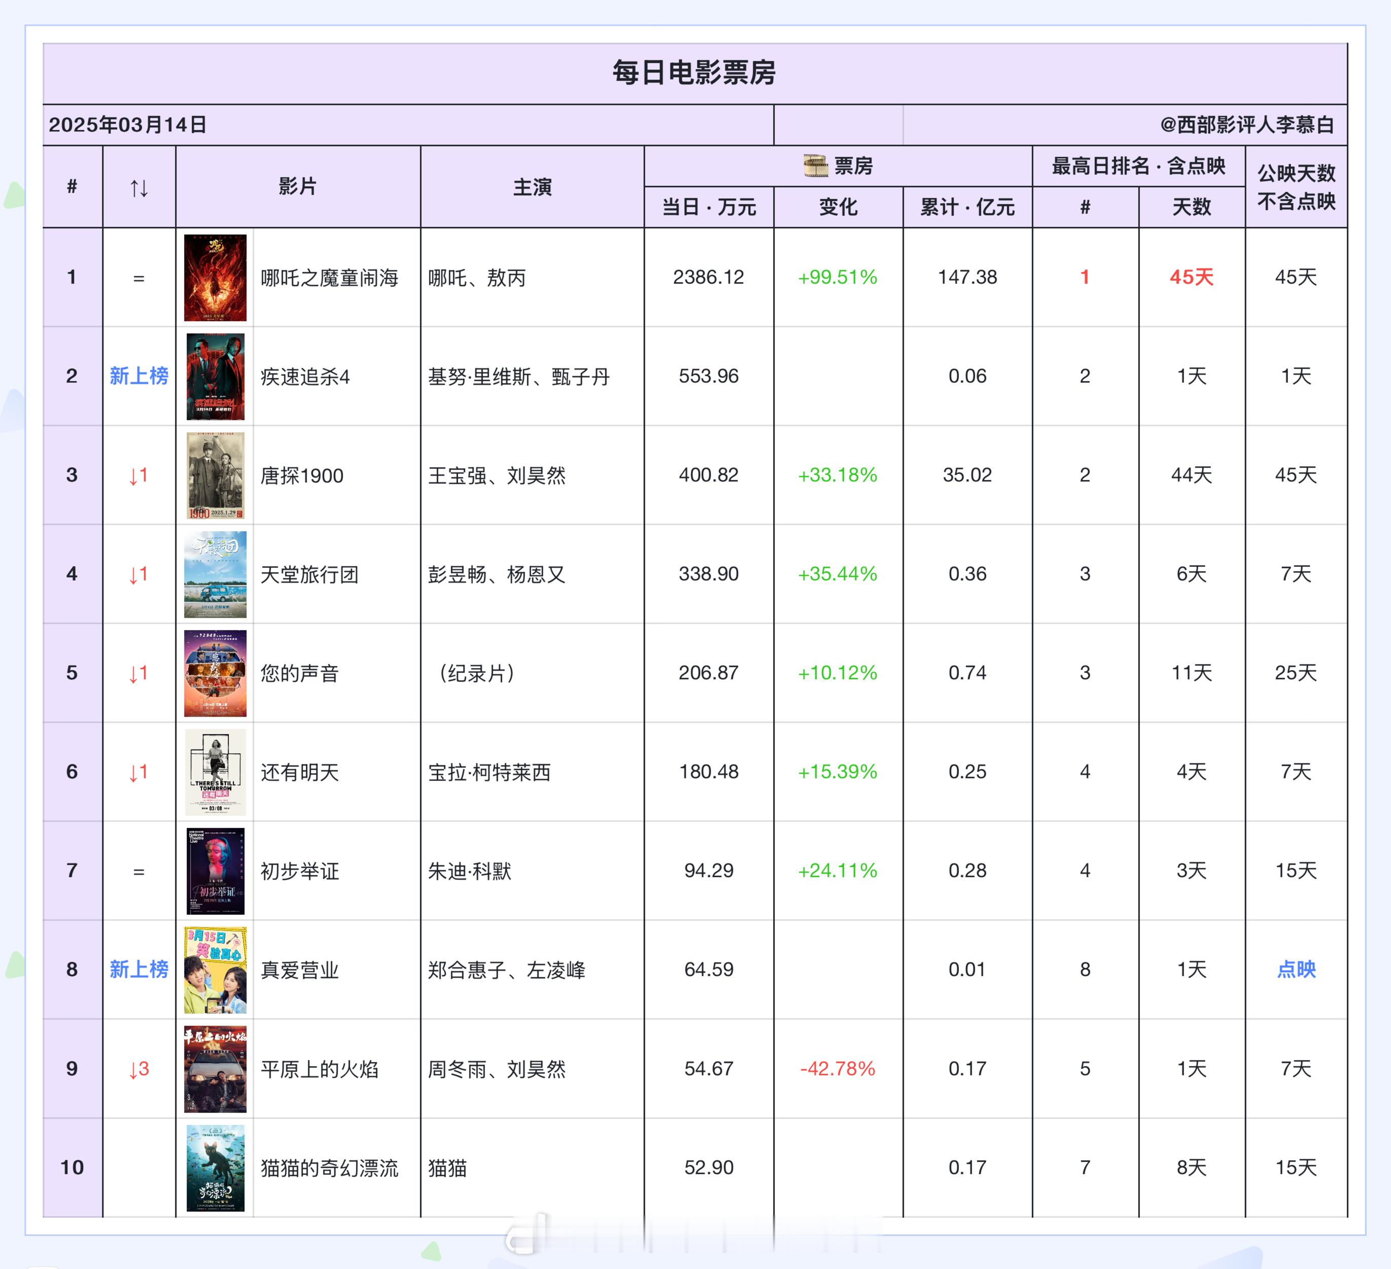Click the film title 真爱营业

(x=299, y=970)
